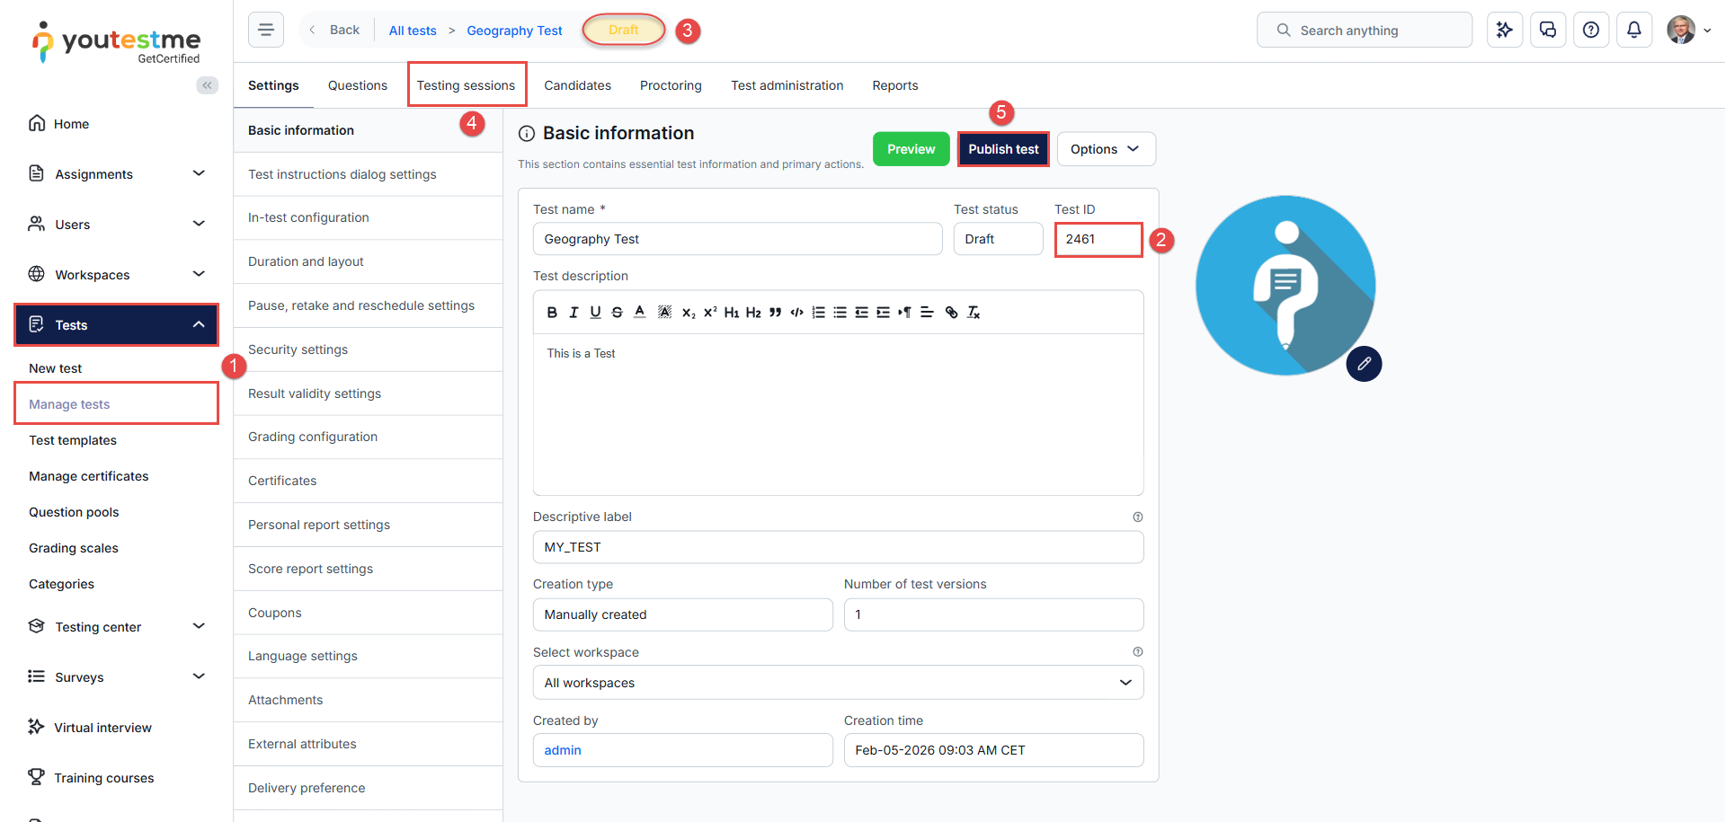The image size is (1725, 822).
Task: Open the chat messages icon
Action: [x=1547, y=30]
